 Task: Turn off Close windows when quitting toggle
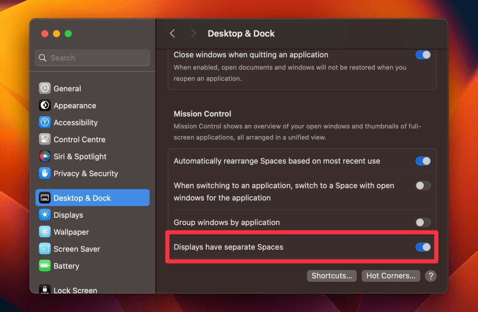[x=423, y=55]
